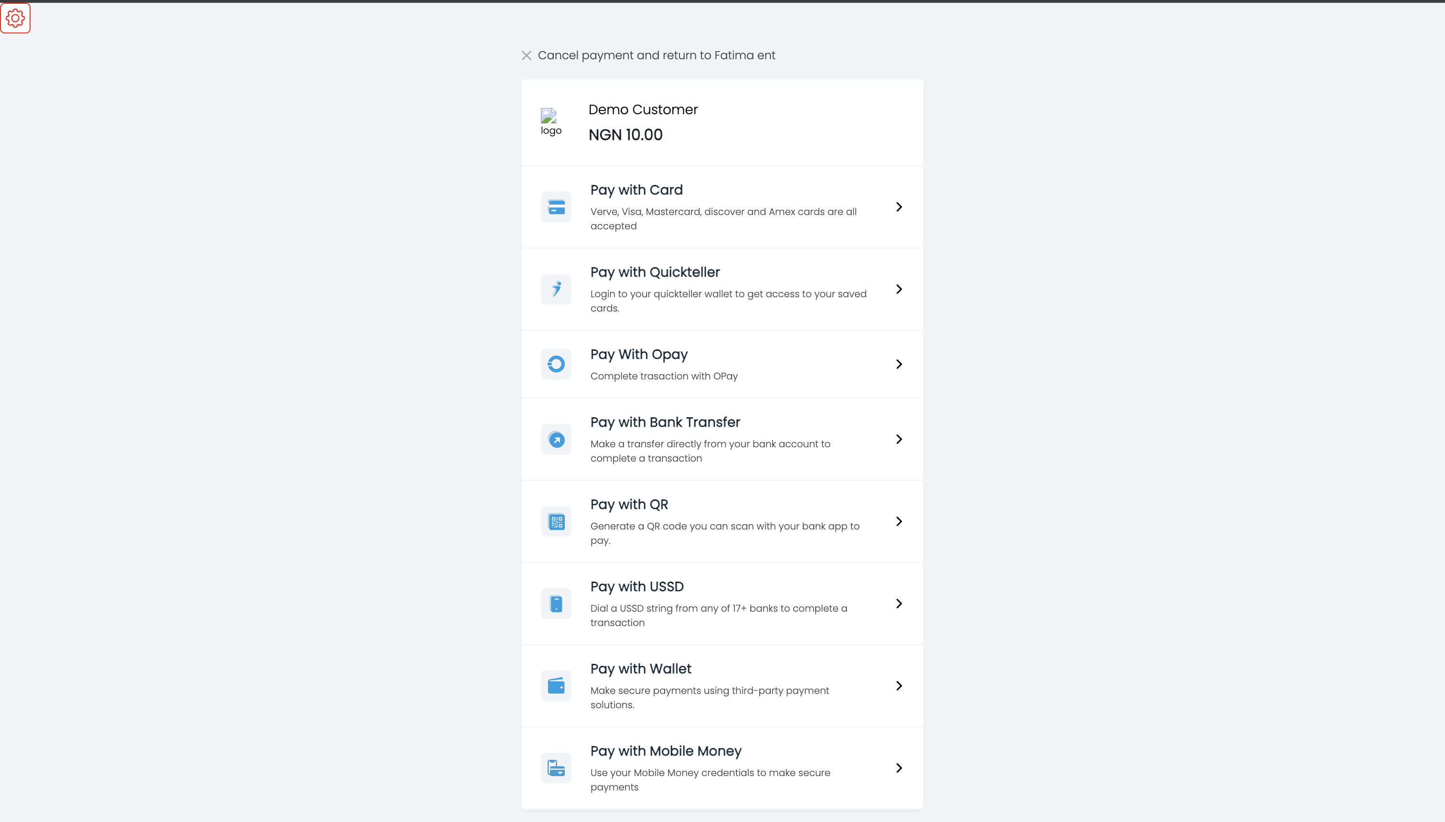
Task: Select the Pay with USSD option
Action: click(x=636, y=586)
